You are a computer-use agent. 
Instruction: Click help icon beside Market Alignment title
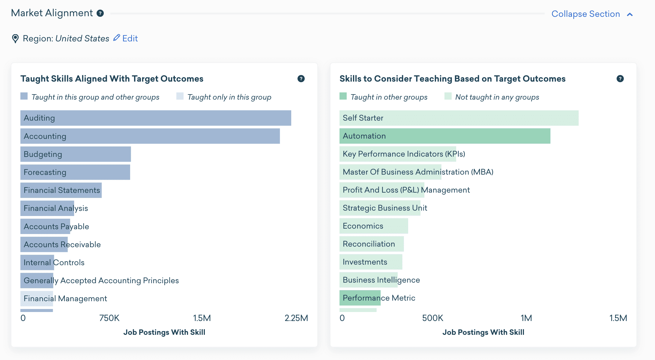[x=100, y=13]
